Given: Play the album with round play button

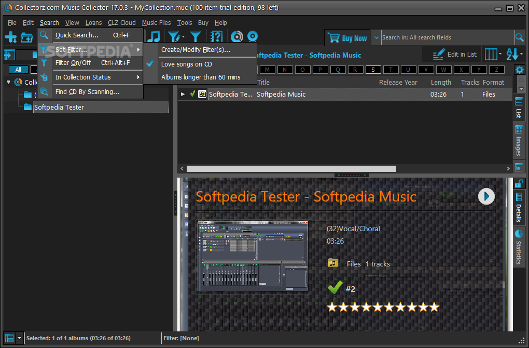Looking at the screenshot, I should pyautogui.click(x=486, y=196).
